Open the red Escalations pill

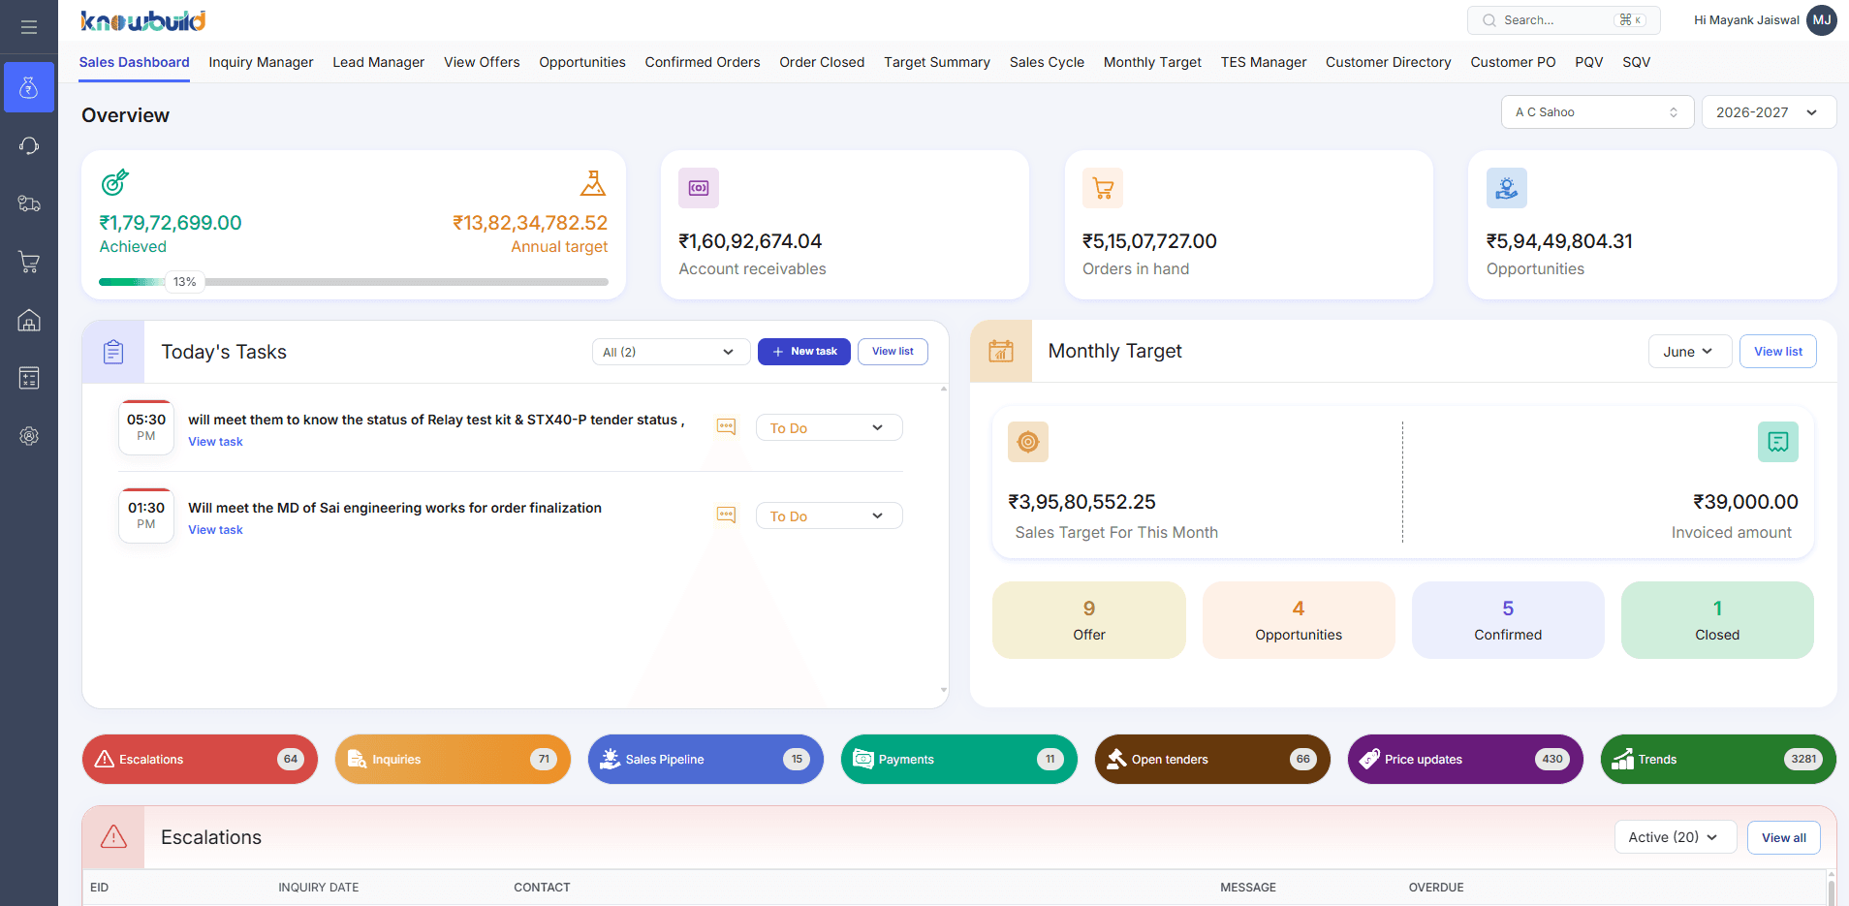pyautogui.click(x=200, y=760)
